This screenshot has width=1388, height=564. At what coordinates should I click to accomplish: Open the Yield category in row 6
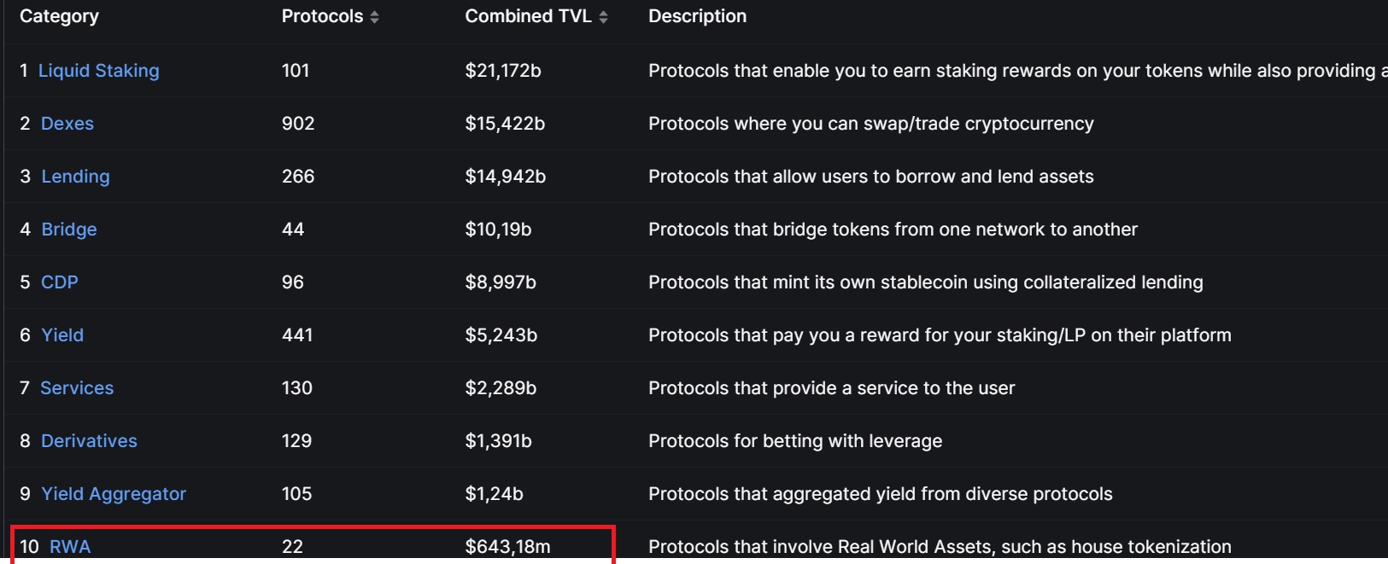62,335
